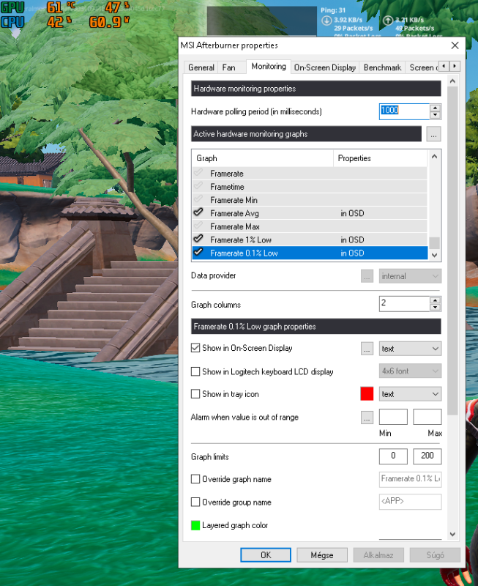Toggle the Framerate Avg graph checkmark

[x=198, y=212]
